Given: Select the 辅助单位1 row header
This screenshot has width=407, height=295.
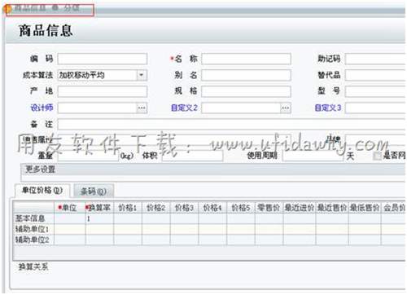Looking at the screenshot, I should coord(33,229).
